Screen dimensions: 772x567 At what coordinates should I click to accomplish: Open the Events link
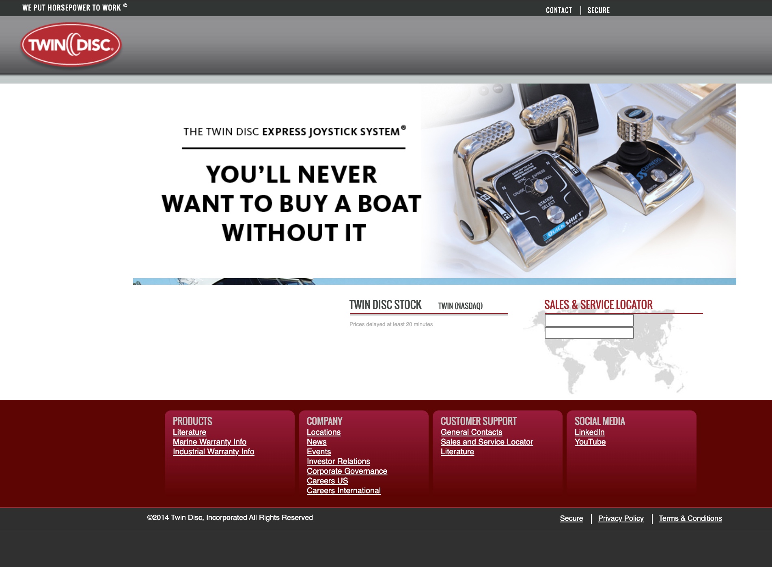(x=319, y=452)
